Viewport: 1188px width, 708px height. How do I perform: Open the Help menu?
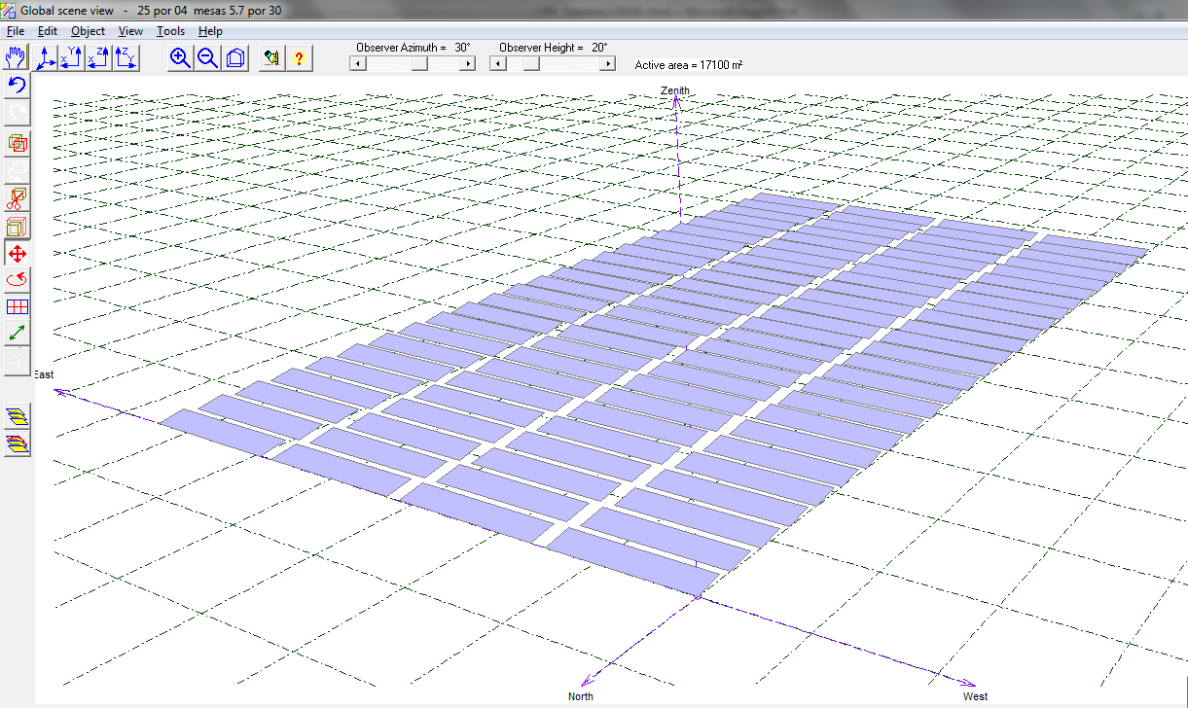click(x=210, y=31)
